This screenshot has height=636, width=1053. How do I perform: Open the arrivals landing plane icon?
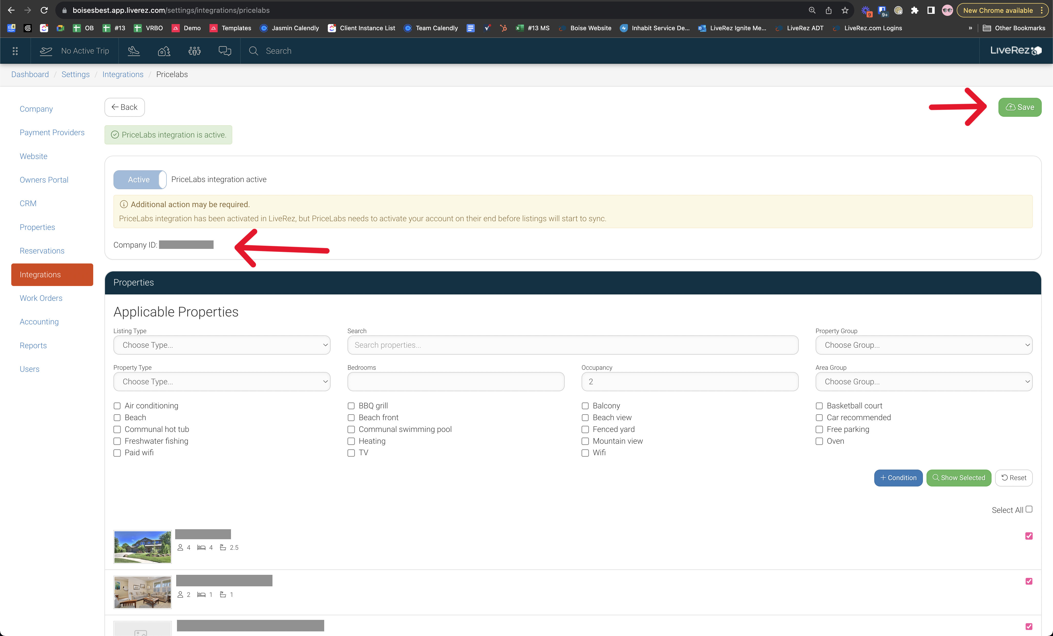[134, 51]
